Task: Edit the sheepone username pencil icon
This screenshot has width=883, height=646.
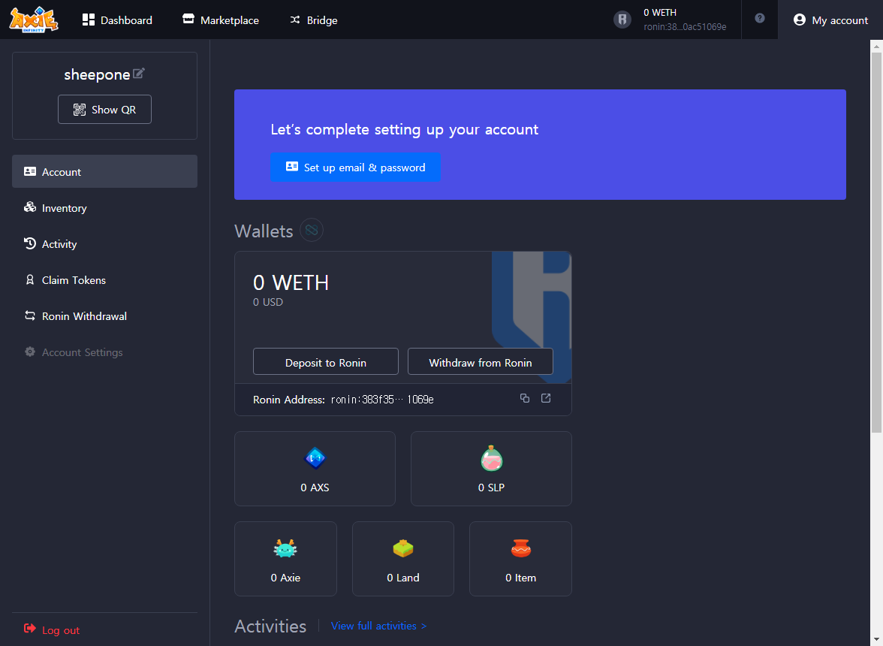Action: (138, 73)
